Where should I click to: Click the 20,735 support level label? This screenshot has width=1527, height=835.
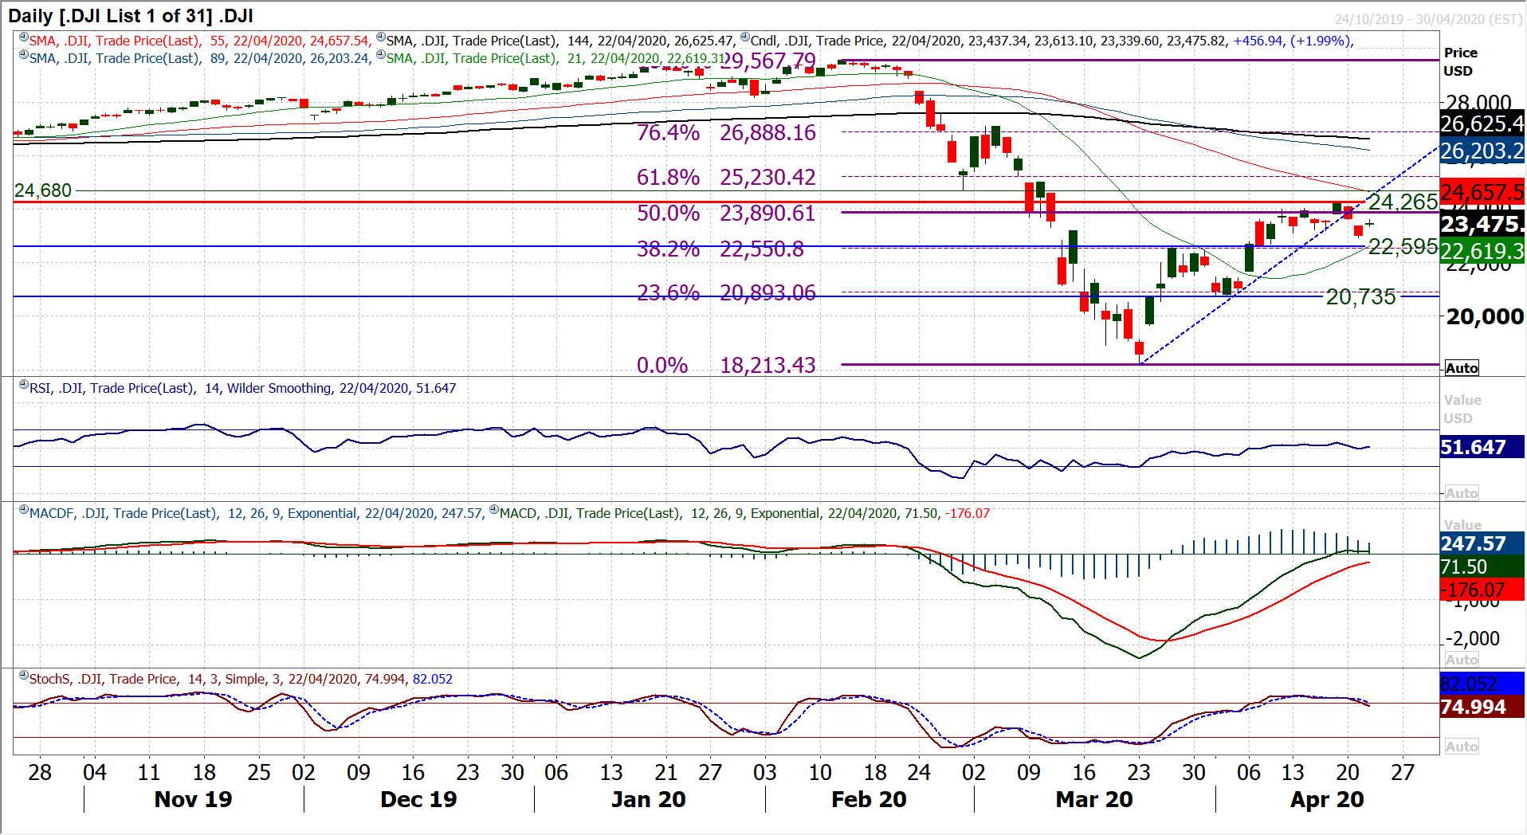tap(1361, 296)
